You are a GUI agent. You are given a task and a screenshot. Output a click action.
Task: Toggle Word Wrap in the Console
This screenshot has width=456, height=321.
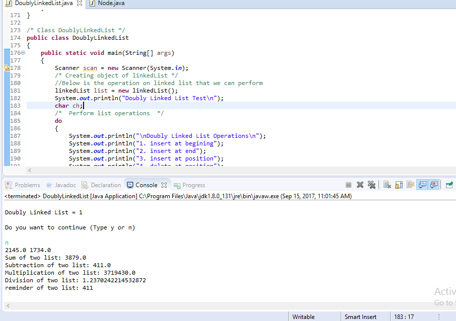coord(410,185)
